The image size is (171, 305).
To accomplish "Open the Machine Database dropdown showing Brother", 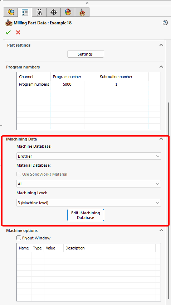I will pyautogui.click(x=89, y=156).
